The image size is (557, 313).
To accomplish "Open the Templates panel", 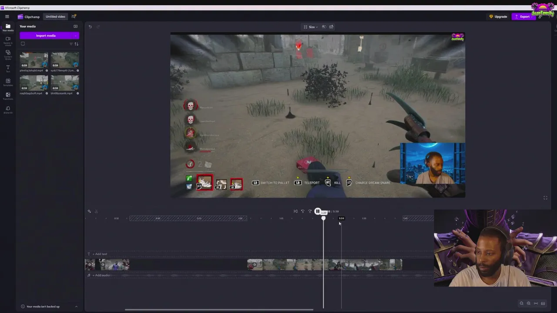I will 8,82.
